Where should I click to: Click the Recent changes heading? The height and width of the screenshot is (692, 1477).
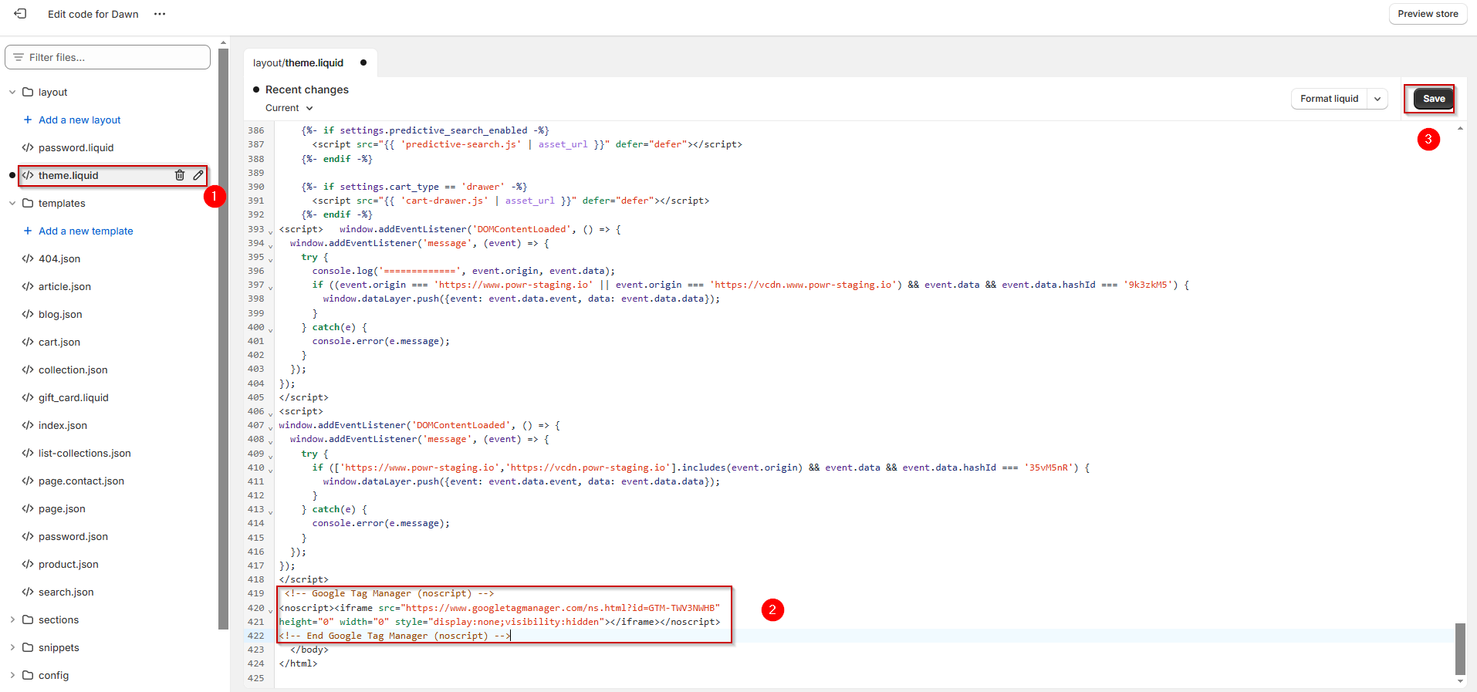coord(306,89)
